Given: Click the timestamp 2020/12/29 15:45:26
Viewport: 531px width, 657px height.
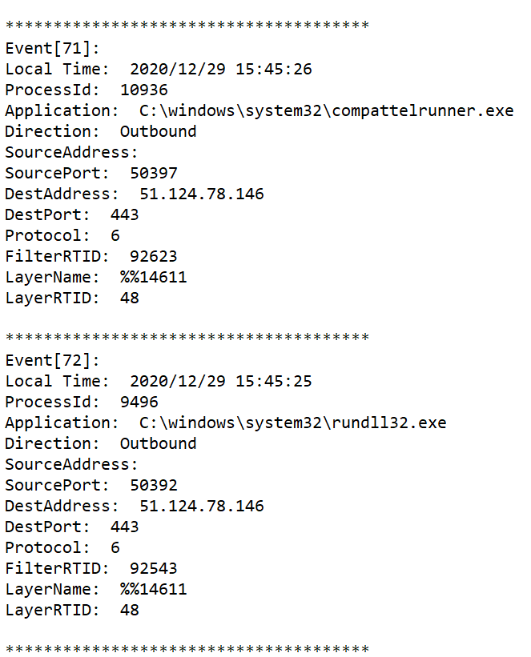Looking at the screenshot, I should click(x=220, y=69).
